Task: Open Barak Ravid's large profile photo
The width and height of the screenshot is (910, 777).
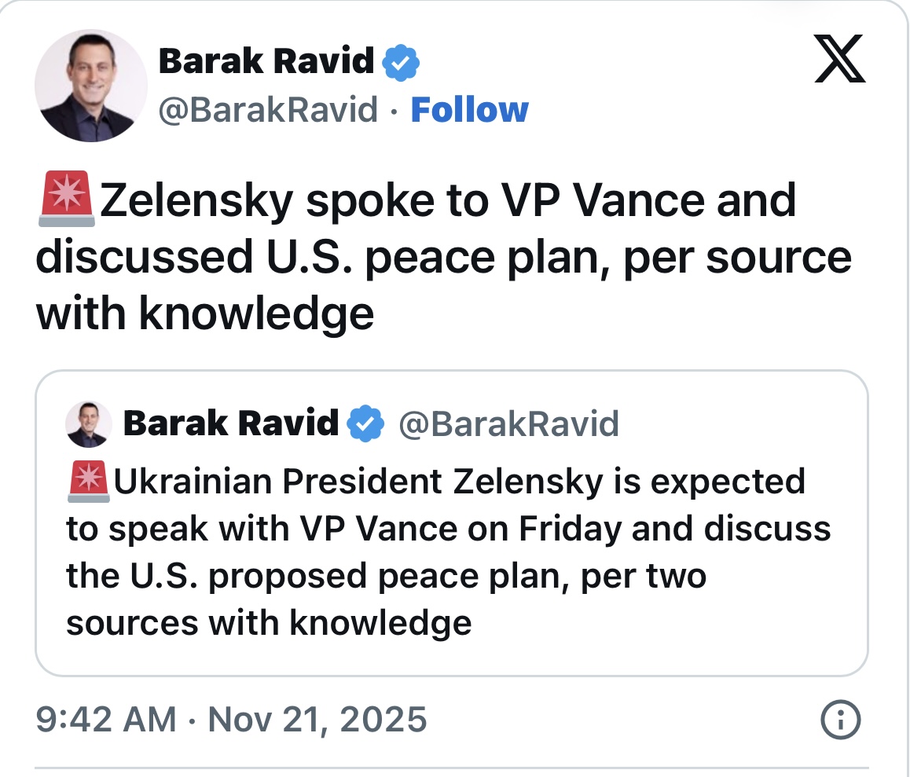Action: [x=91, y=86]
